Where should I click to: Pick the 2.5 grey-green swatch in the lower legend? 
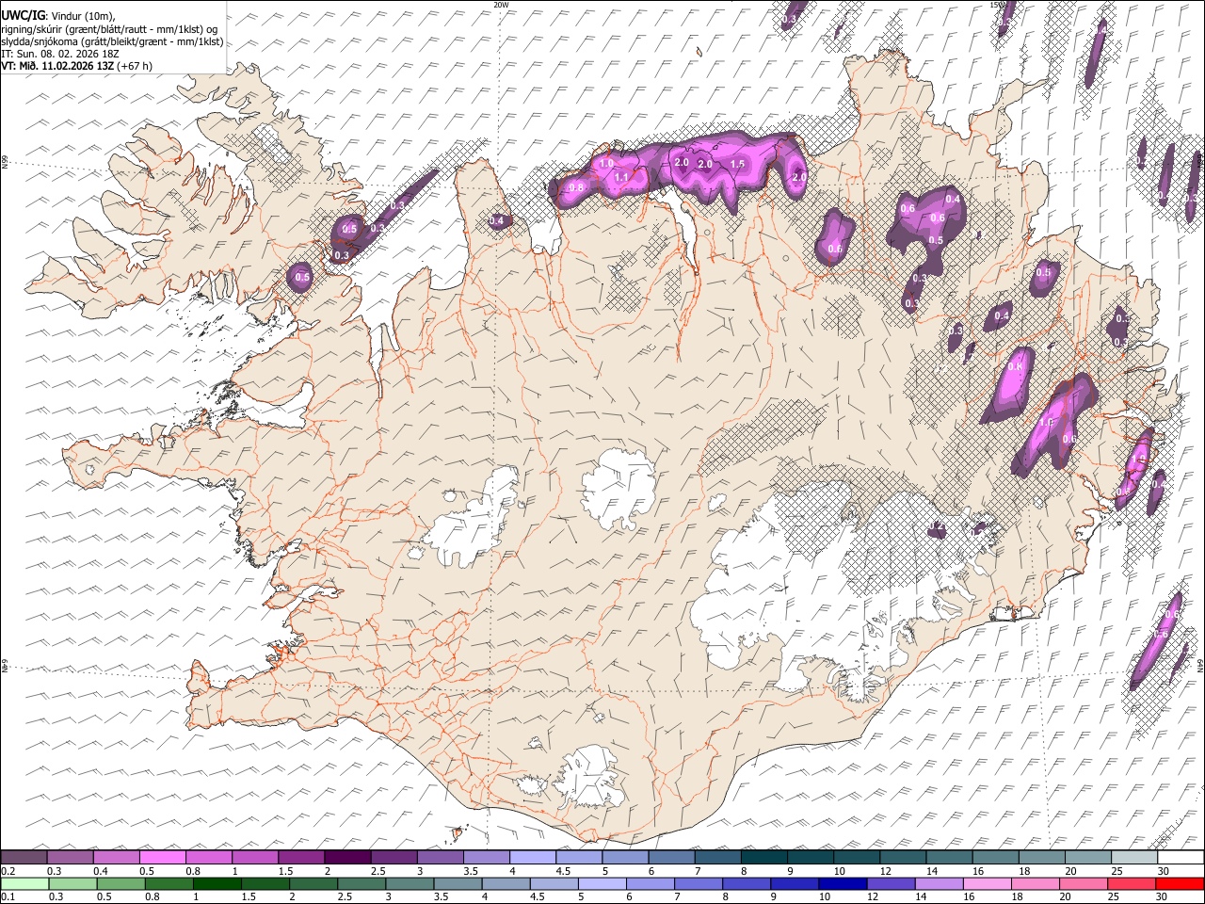[x=361, y=883]
